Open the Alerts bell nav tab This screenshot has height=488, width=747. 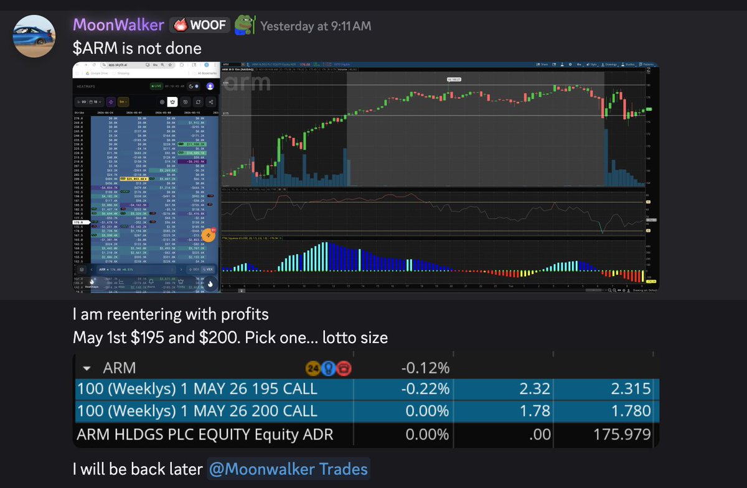tap(151, 283)
